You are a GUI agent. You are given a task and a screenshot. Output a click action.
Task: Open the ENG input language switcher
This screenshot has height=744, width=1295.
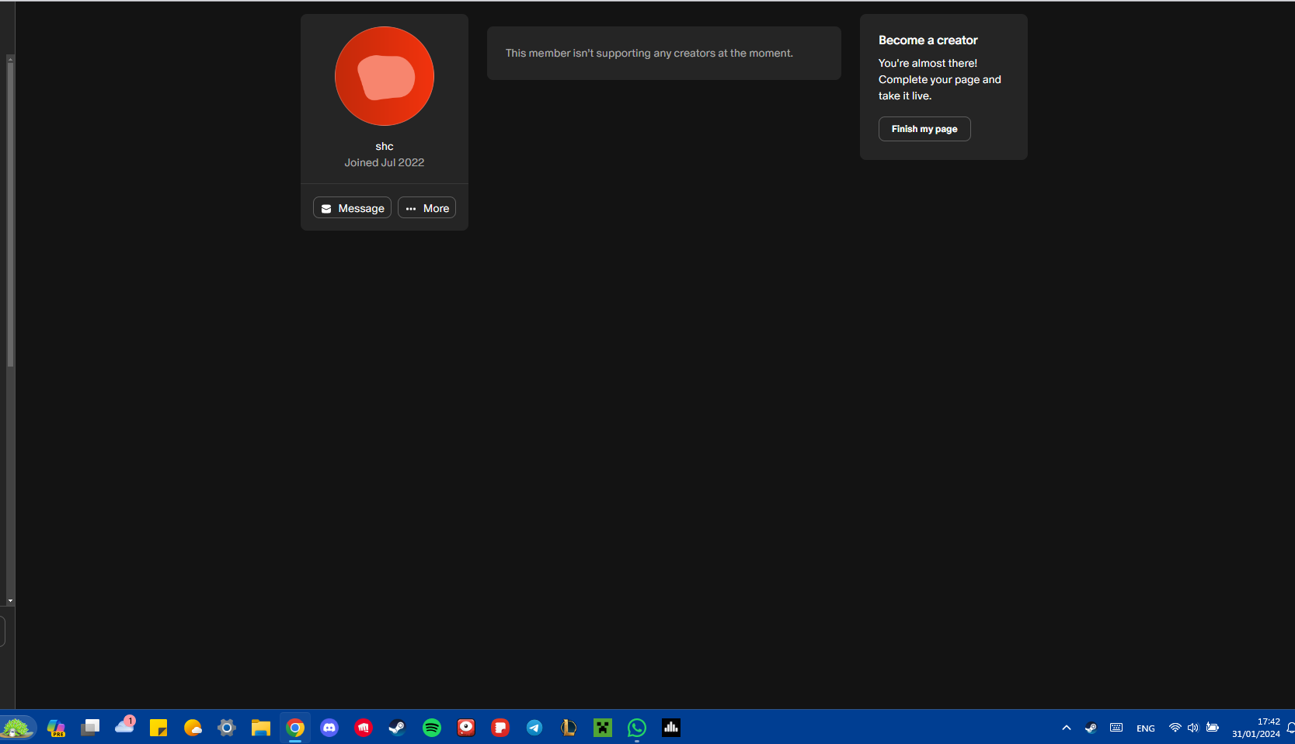click(1145, 728)
